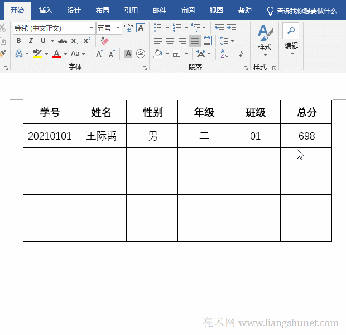This screenshot has width=346, height=335.
Task: Open the 样式 pane launcher
Action: point(274,69)
